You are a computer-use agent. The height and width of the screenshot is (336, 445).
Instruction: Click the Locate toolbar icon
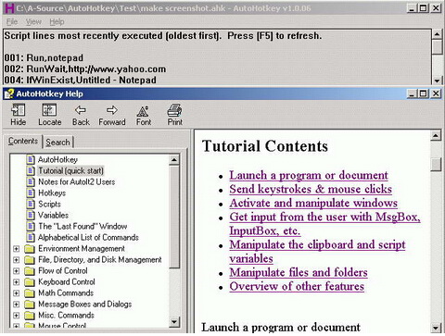(x=49, y=110)
